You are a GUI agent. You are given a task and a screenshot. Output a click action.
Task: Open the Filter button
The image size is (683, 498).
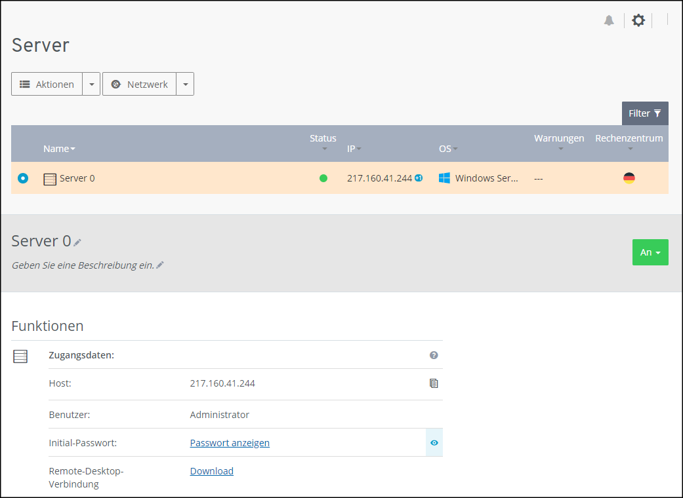(644, 113)
